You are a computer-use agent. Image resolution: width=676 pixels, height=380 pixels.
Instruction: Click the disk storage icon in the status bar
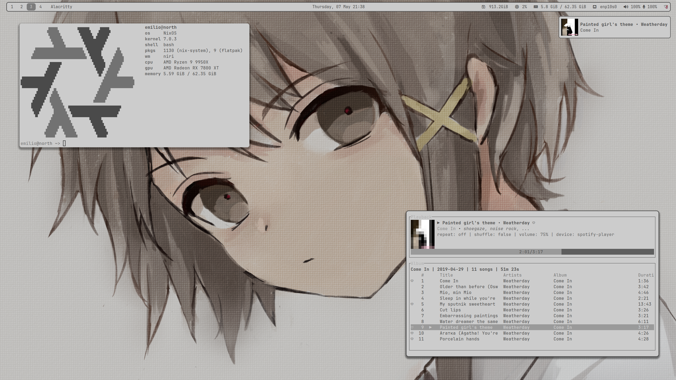click(x=483, y=7)
